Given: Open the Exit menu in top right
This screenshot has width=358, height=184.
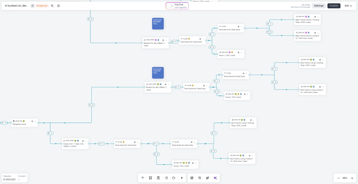Looking at the screenshot, I should [348, 6].
